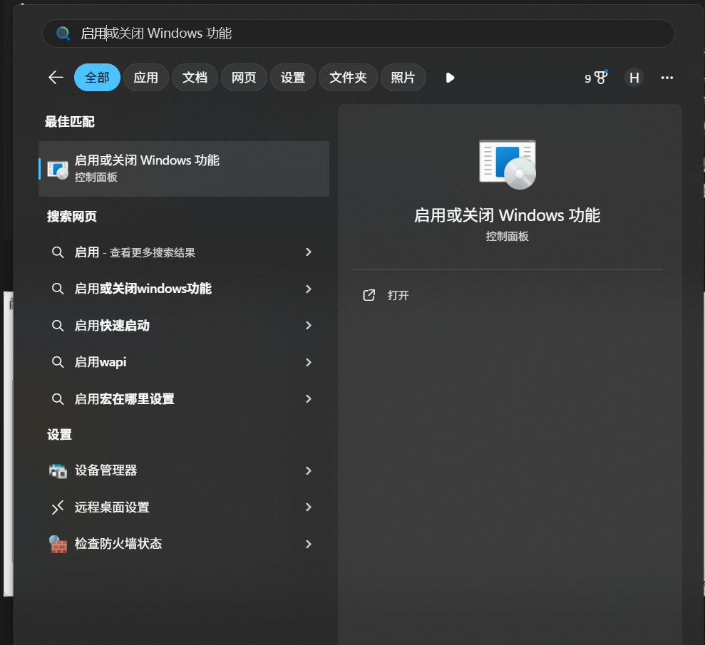
Task: Click the Windows features icon in best match
Action: point(58,170)
